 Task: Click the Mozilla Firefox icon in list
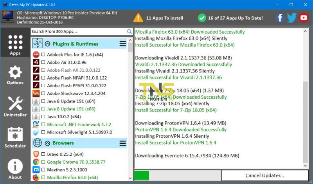(x=36, y=177)
